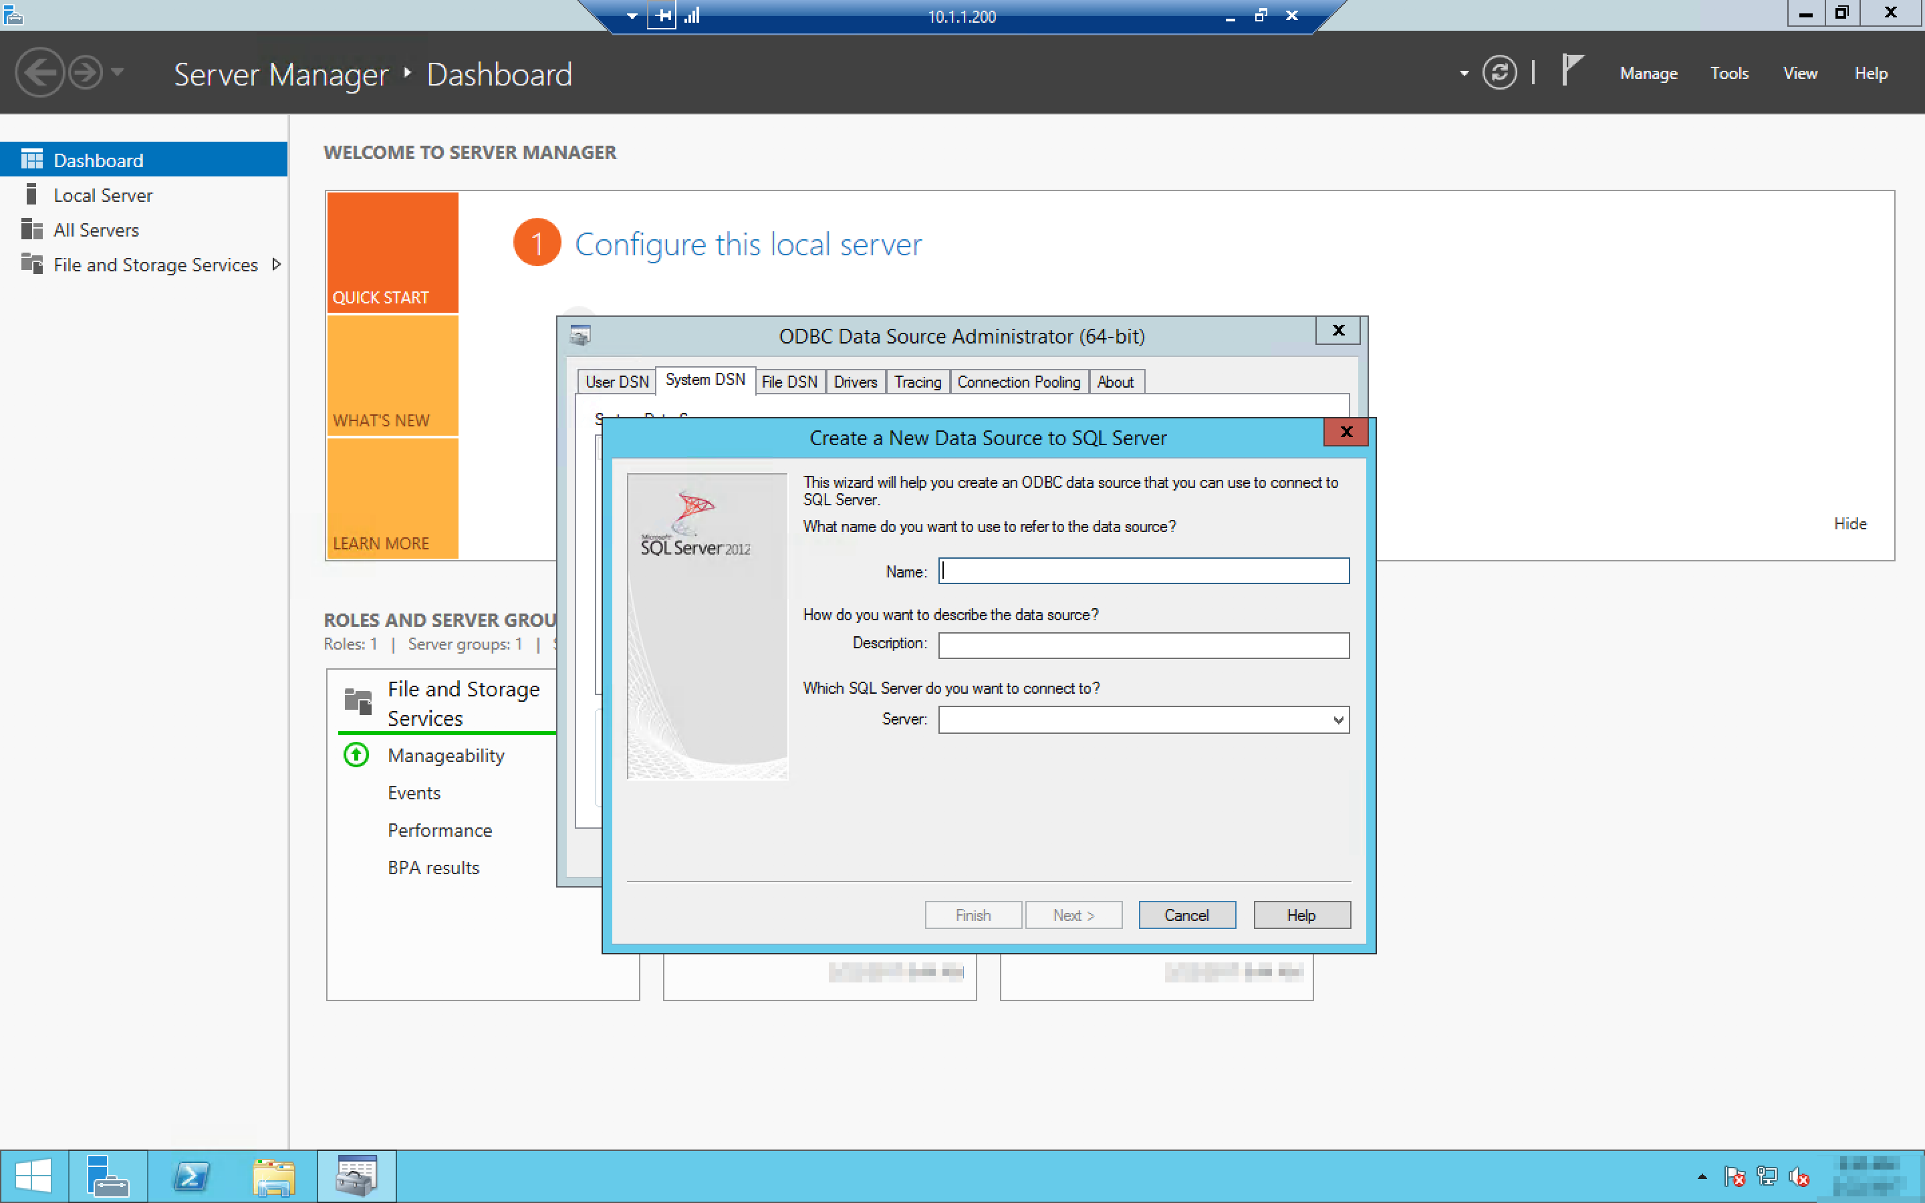Expand the Server dropdown list
Viewport: 1925px width, 1203px height.
pos(1338,720)
